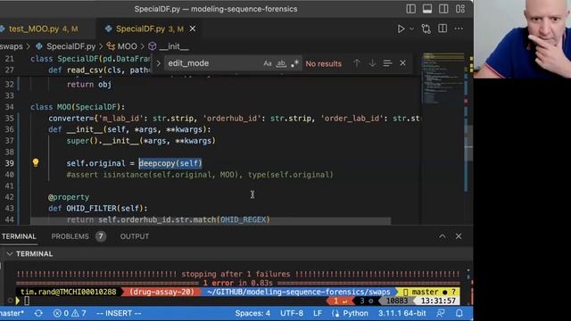Click the synchronize changes status icon
The width and height of the screenshot is (571, 321).
pyautogui.click(x=38, y=313)
